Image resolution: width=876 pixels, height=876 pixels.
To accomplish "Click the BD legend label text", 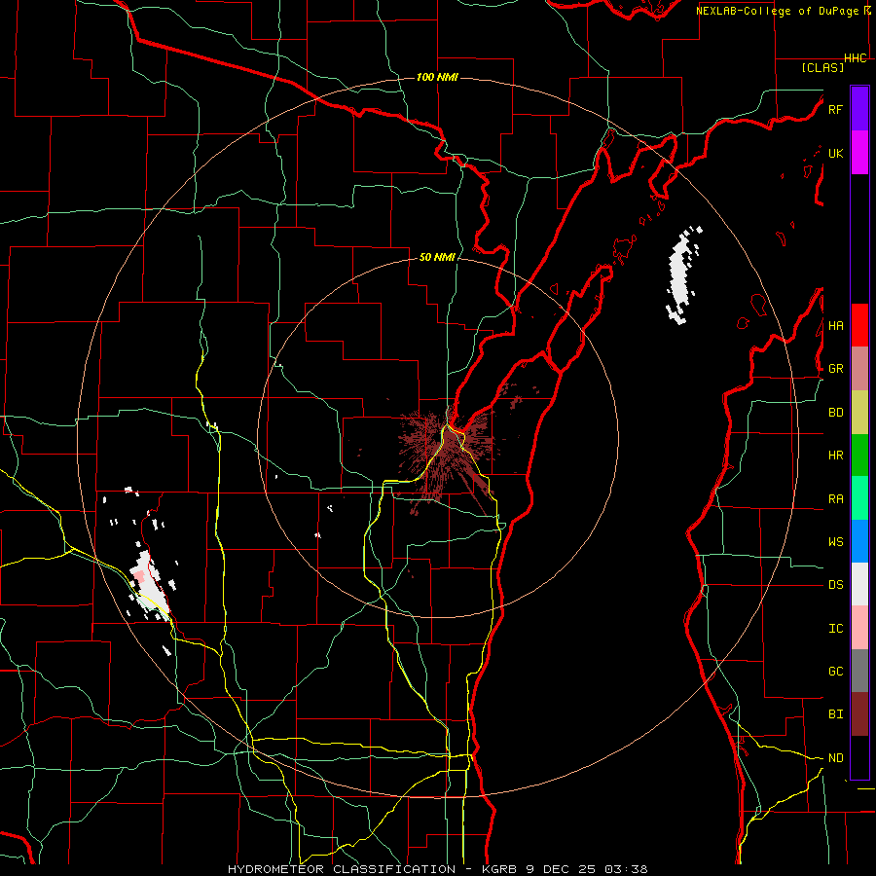I will (x=835, y=413).
